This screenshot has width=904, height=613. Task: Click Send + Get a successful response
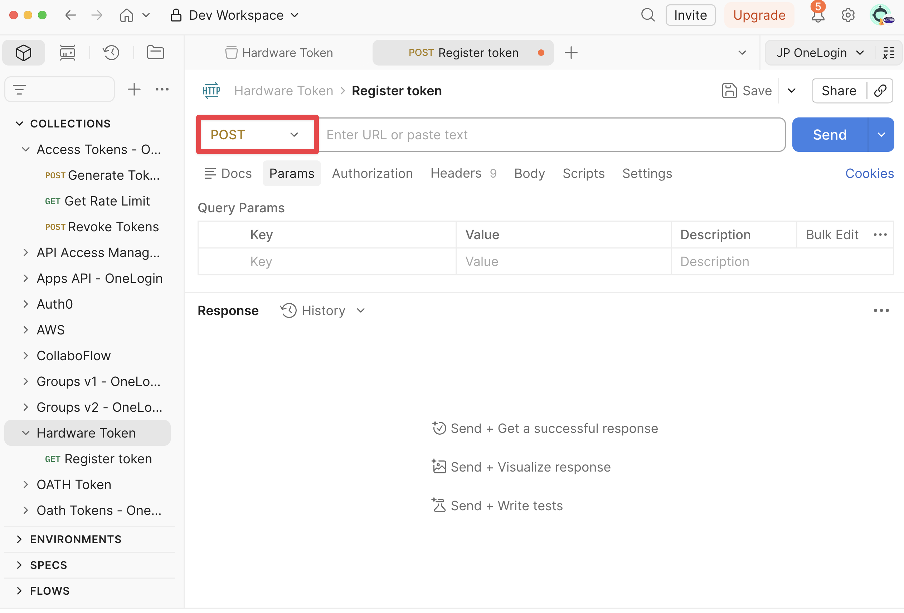(x=545, y=428)
